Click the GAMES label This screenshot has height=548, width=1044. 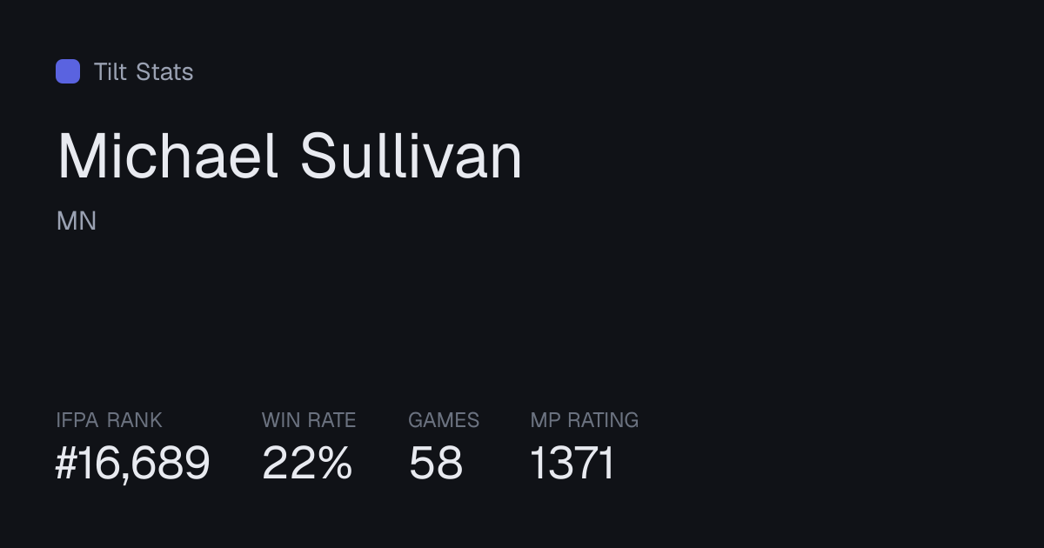click(444, 420)
